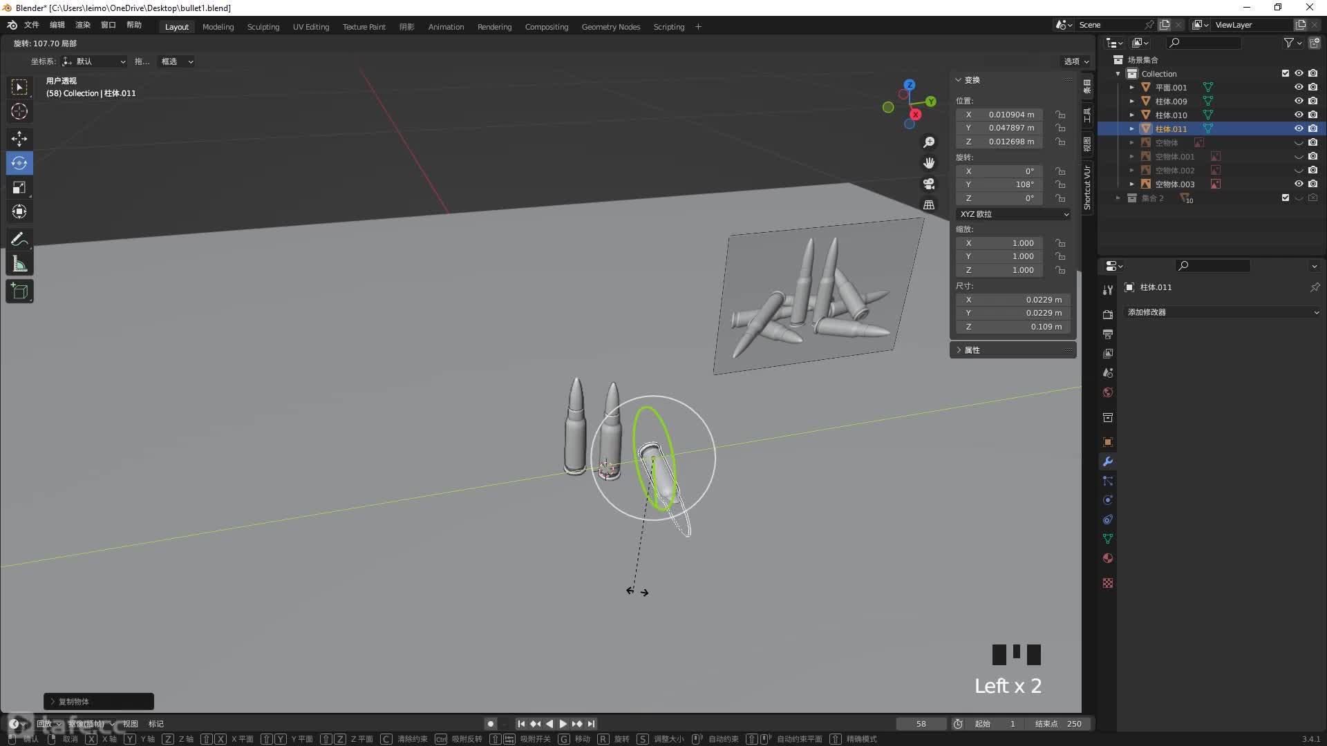Open the 渲染 render menu
This screenshot has height=746, width=1327.
[x=83, y=25]
